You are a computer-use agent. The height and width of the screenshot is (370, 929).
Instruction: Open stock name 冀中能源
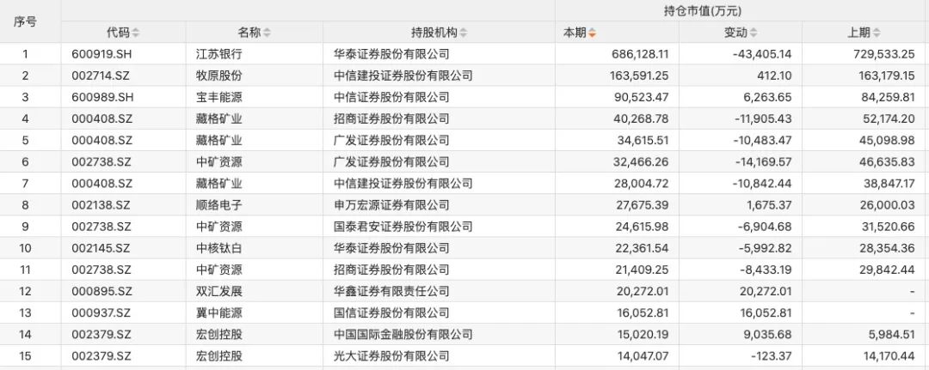218,312
